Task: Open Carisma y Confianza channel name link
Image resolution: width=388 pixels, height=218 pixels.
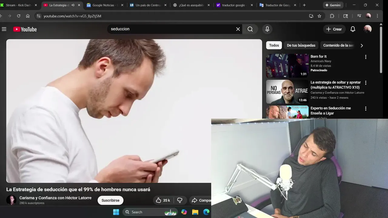Action: tap(55, 198)
